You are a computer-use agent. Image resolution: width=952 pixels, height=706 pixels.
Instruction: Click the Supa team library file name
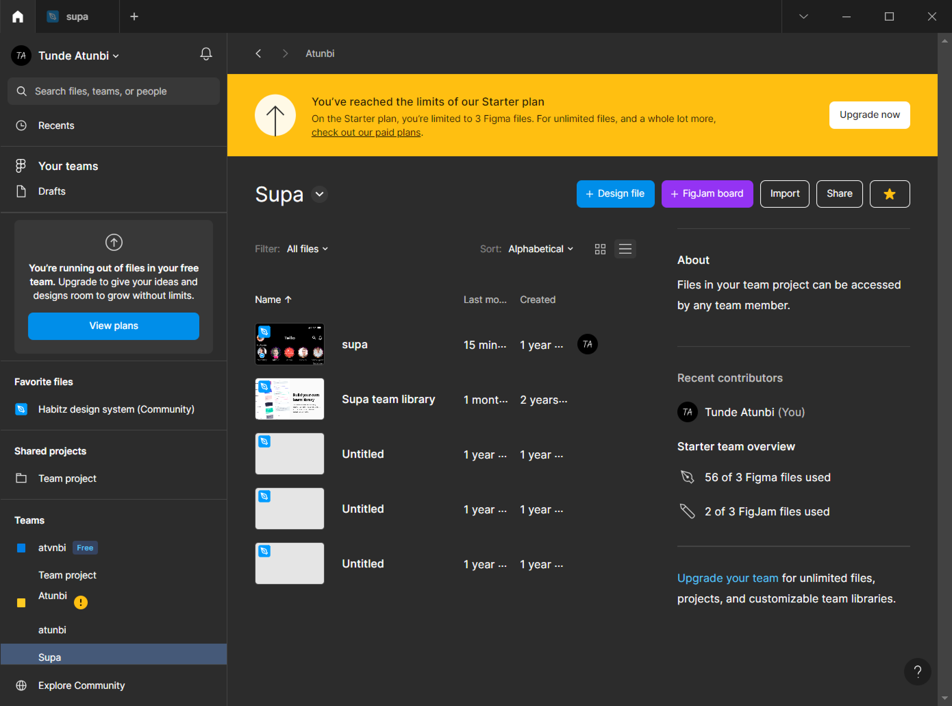[388, 399]
